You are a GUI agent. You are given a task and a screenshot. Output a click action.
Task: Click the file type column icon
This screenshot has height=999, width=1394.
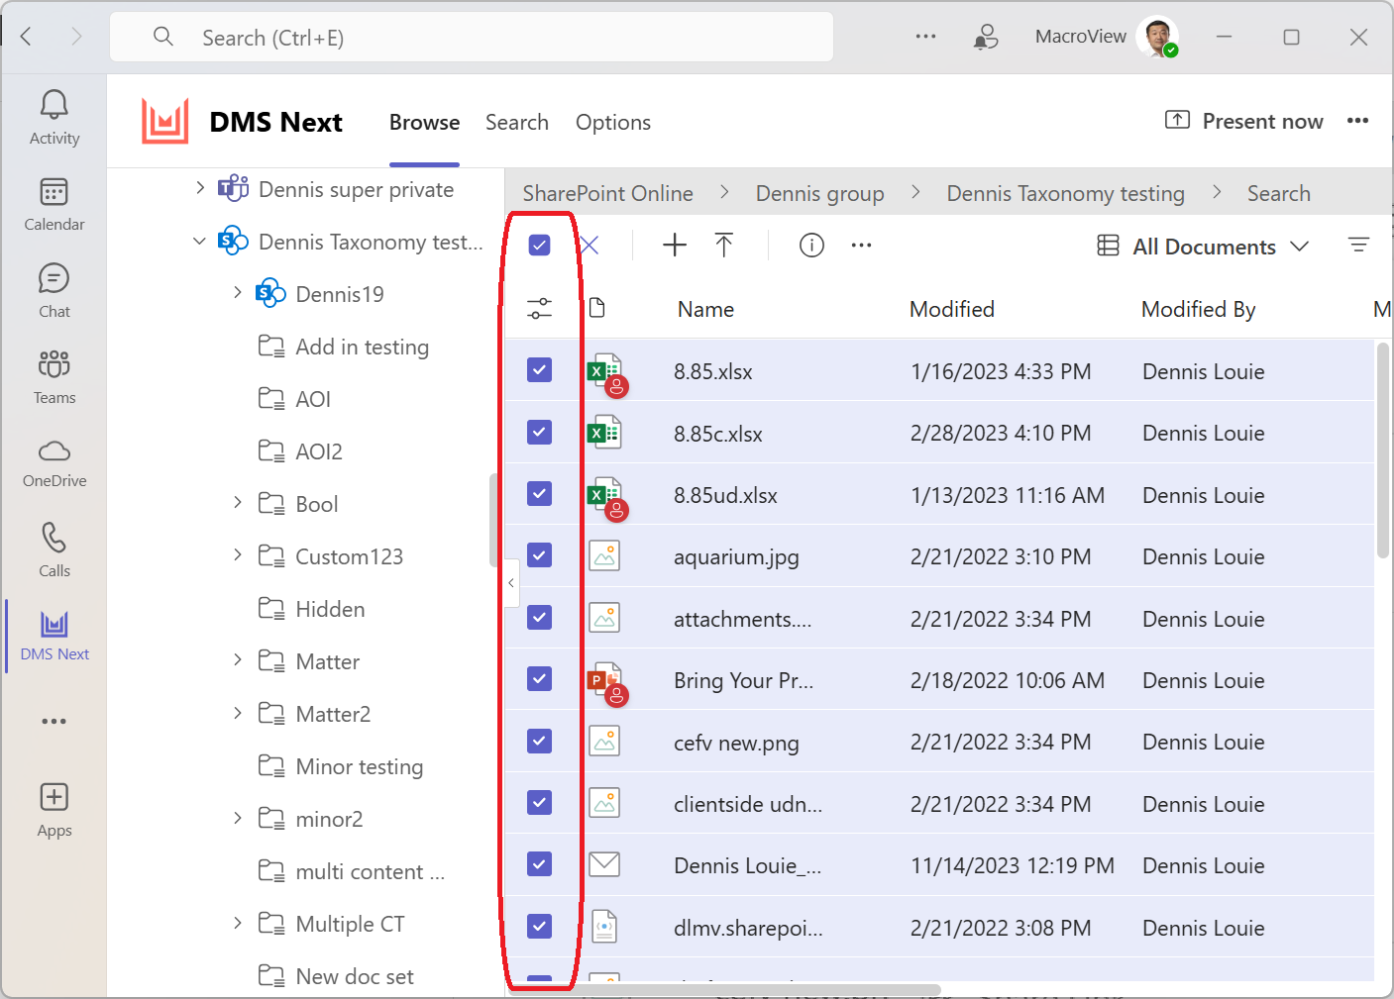tap(596, 308)
